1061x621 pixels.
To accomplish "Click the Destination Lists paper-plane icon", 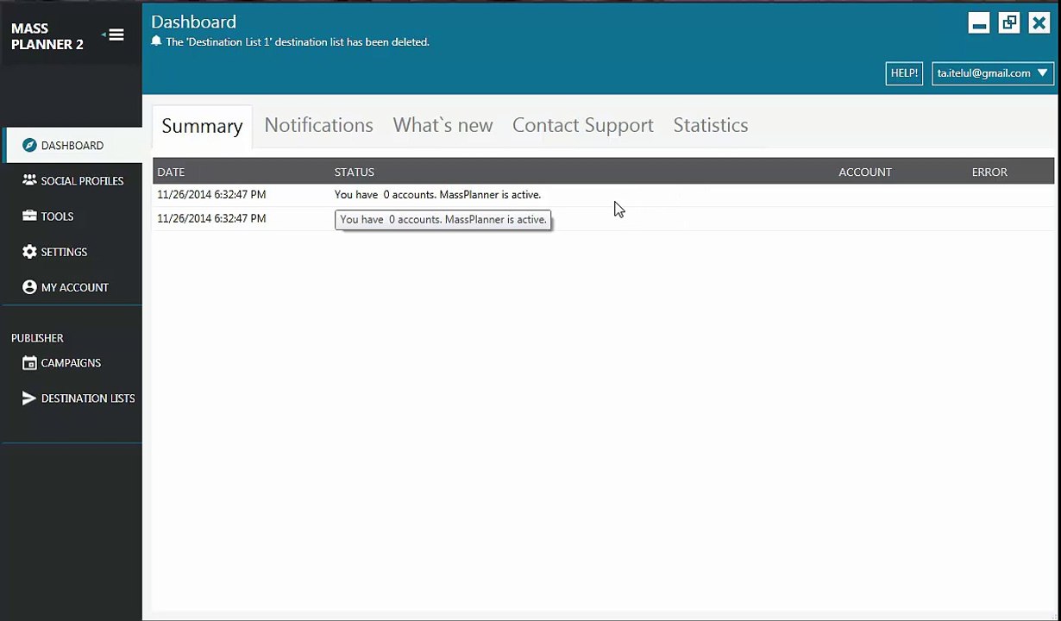I will point(29,398).
